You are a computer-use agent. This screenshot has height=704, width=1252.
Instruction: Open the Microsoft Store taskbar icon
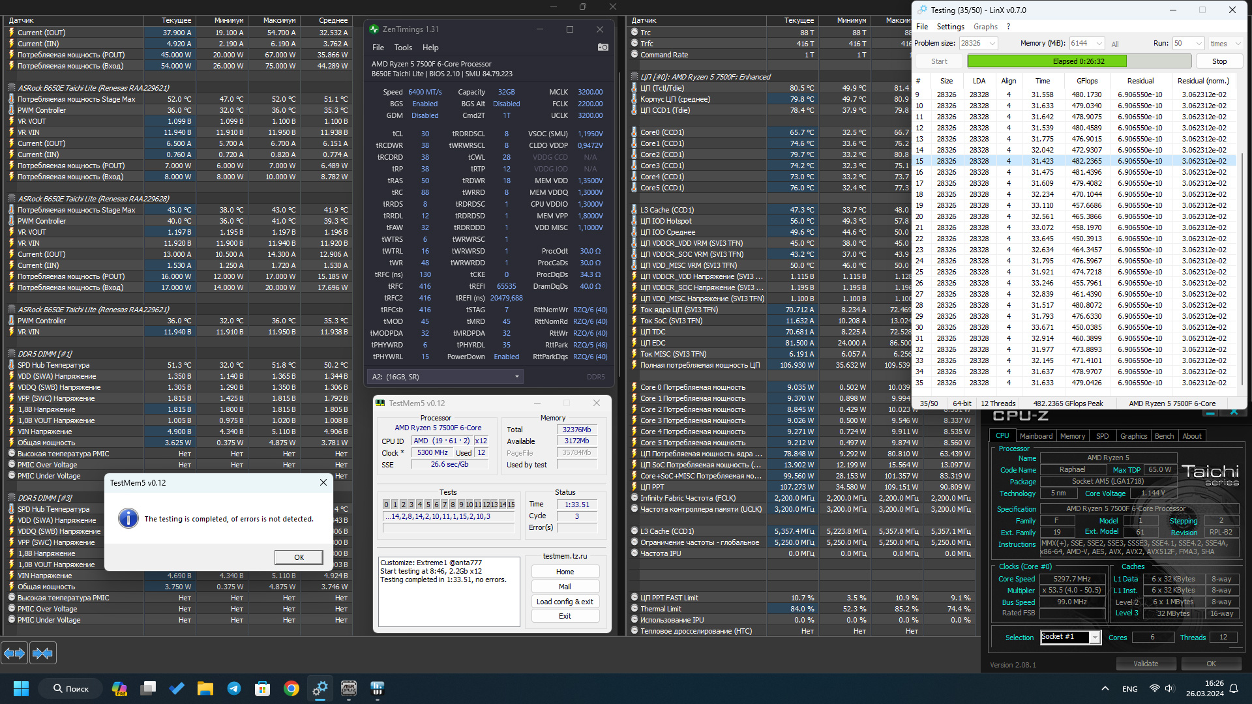click(x=263, y=688)
